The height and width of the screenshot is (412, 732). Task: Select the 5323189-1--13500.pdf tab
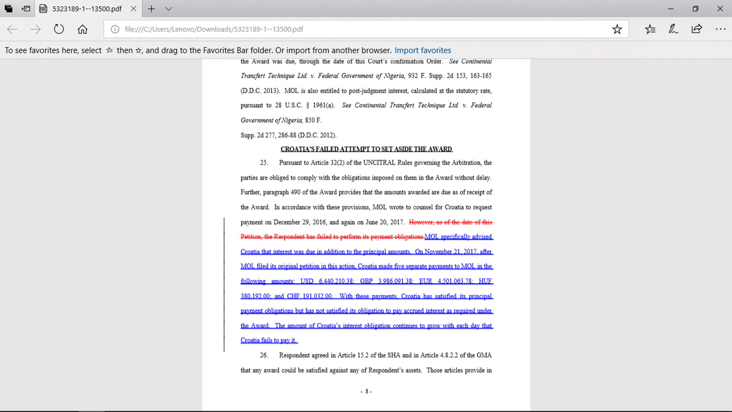click(x=87, y=9)
